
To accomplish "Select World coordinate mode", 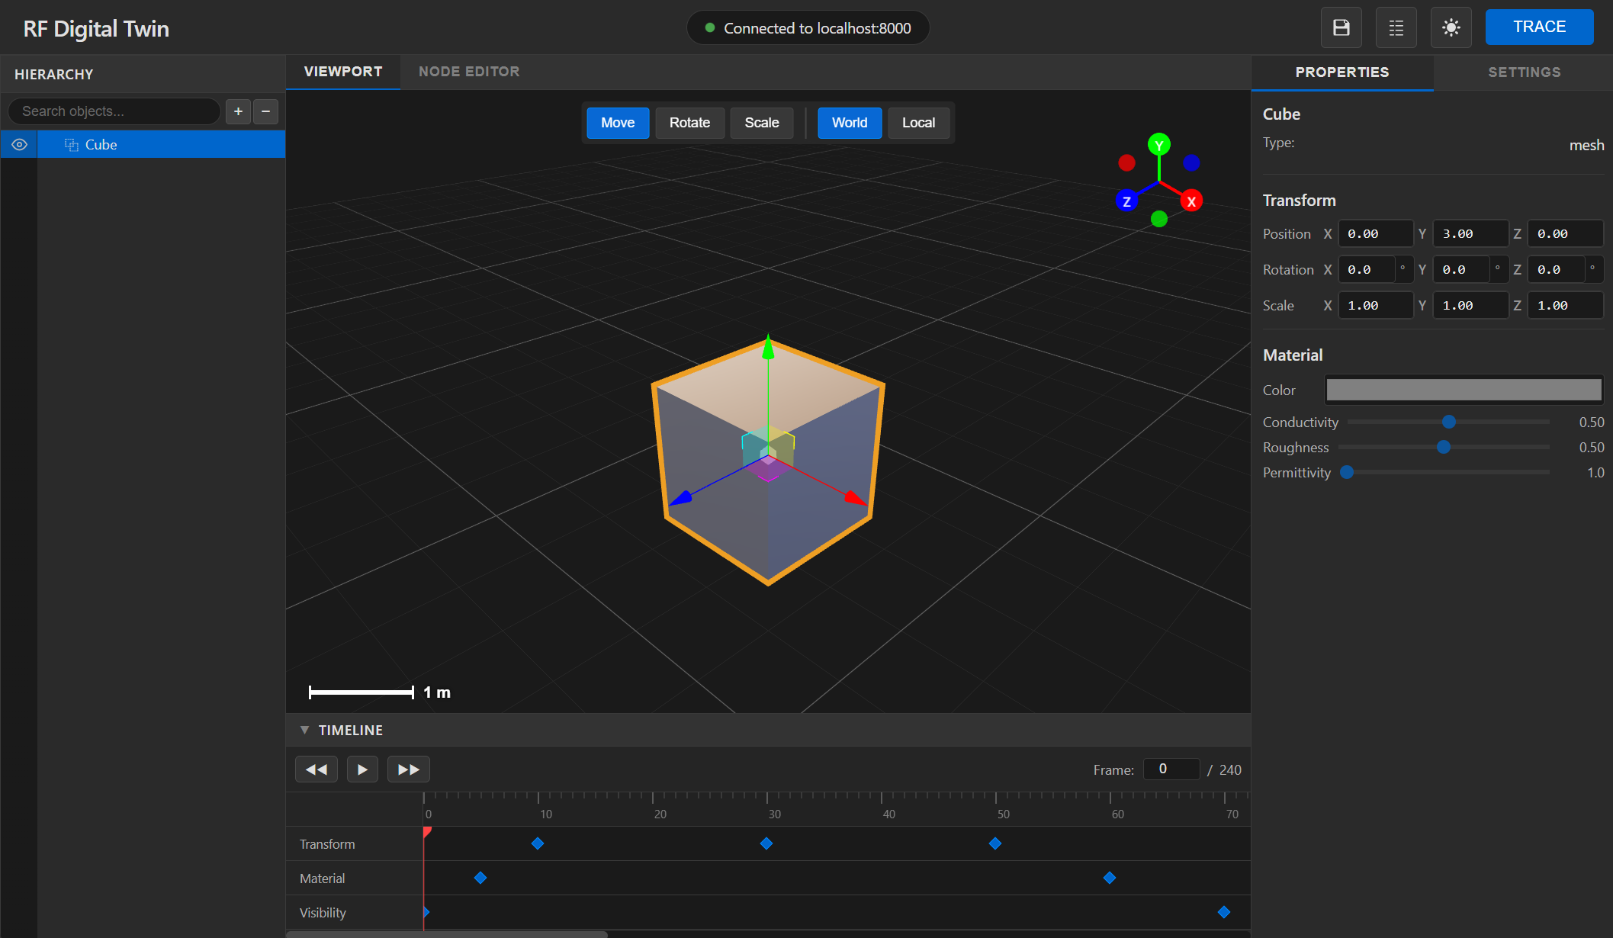I will (x=849, y=123).
